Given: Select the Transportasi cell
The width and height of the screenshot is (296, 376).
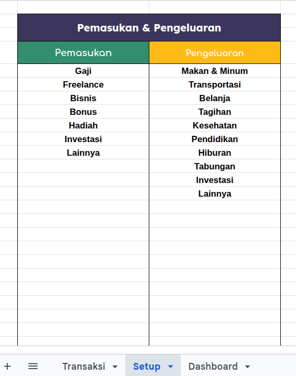Looking at the screenshot, I should (215, 84).
